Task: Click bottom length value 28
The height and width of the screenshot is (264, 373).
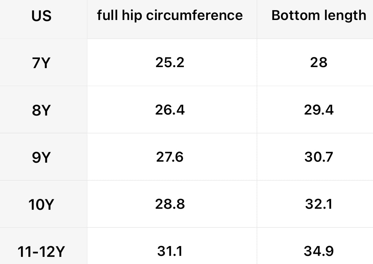Action: [x=319, y=62]
